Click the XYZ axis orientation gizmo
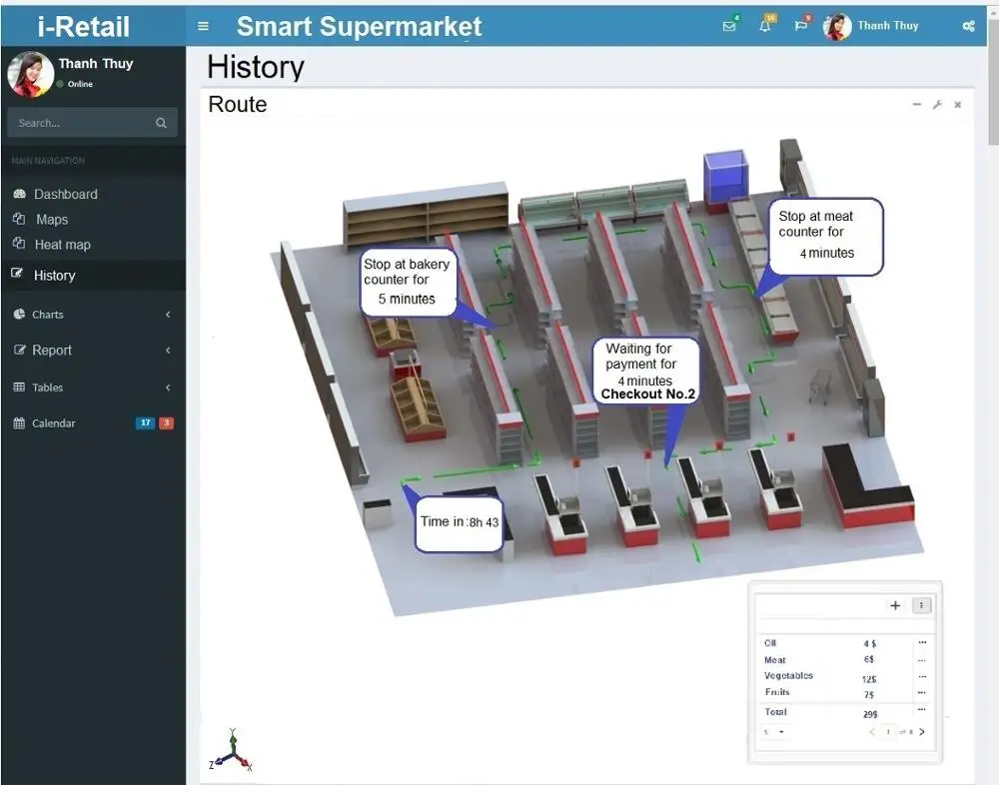 (x=232, y=751)
